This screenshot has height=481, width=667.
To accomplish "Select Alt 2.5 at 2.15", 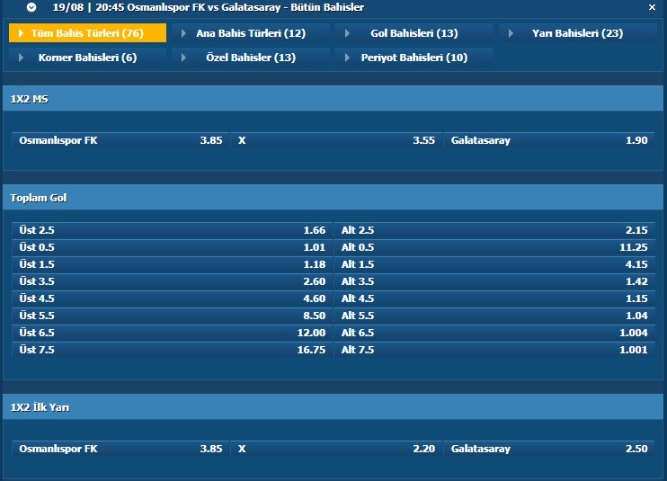I will [x=494, y=230].
